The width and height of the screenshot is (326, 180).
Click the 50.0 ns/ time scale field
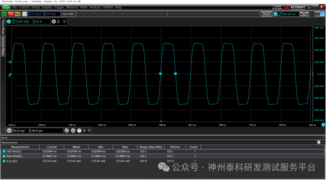20,131
